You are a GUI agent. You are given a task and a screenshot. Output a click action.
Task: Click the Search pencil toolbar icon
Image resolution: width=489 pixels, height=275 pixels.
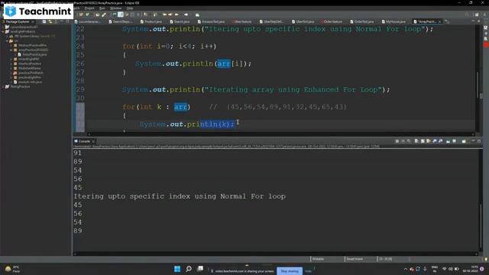(104, 15)
